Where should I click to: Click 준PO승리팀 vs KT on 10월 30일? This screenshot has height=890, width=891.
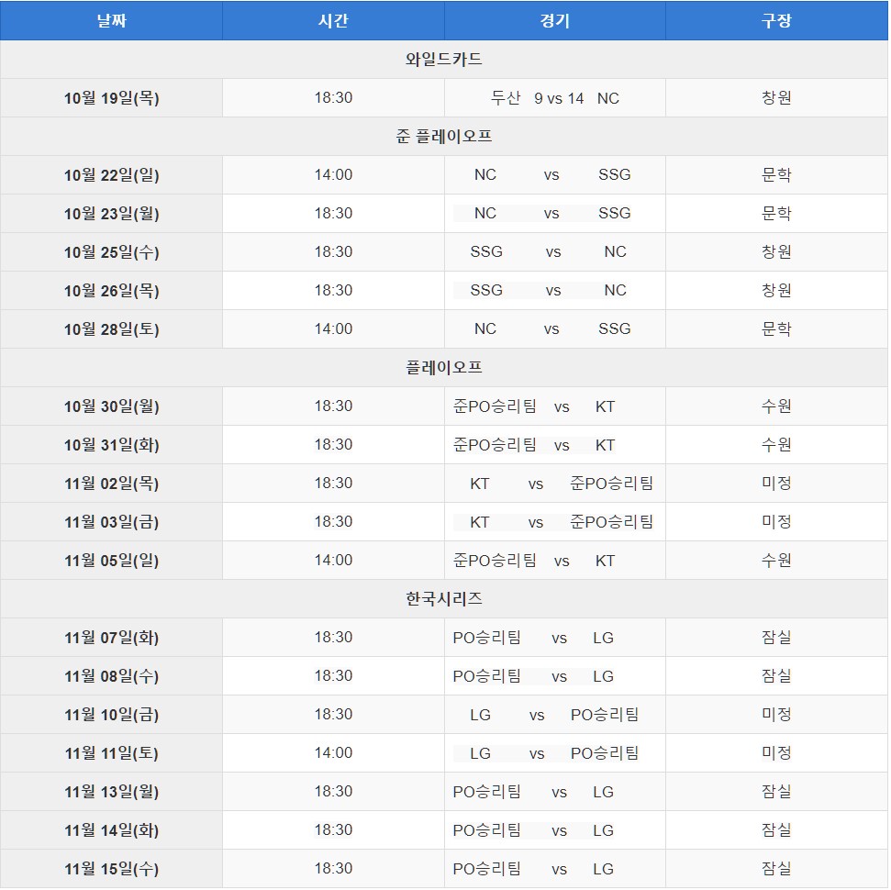(534, 406)
